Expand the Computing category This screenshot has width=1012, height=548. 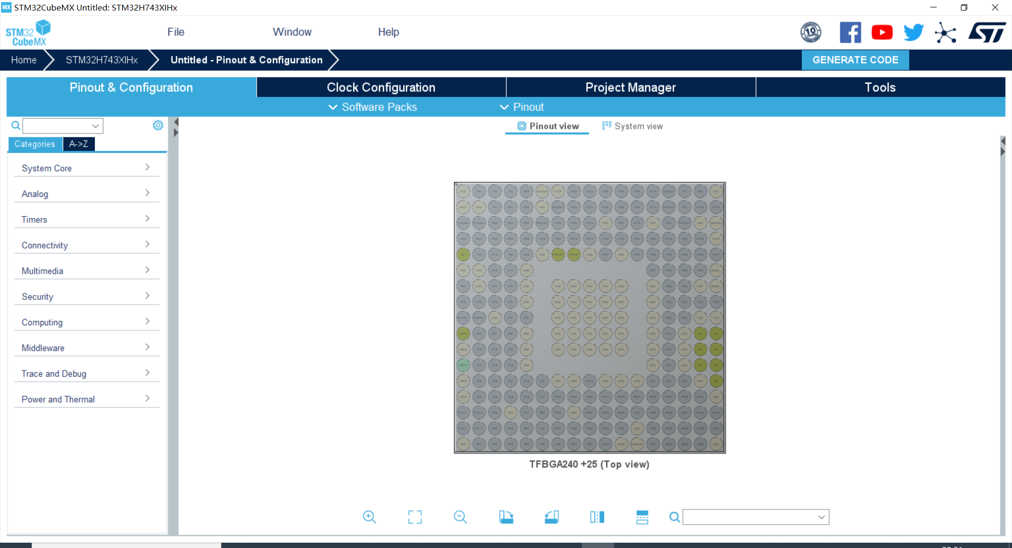click(87, 322)
